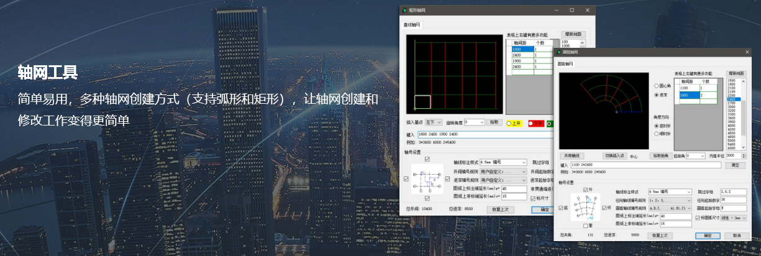Open the 进深编号规则 dropdown
This screenshot has width=761, height=256.
click(x=503, y=180)
